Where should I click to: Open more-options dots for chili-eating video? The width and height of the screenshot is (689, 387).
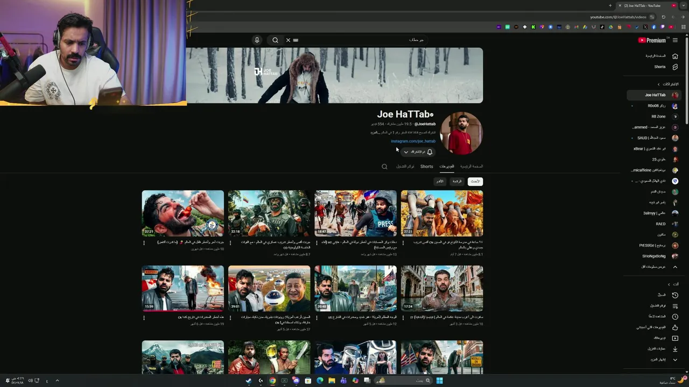click(144, 243)
